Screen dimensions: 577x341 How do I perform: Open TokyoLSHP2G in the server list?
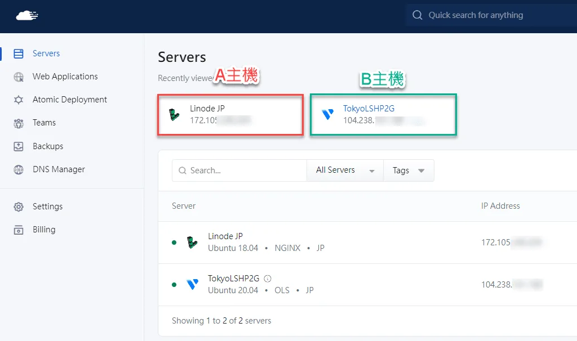(234, 279)
